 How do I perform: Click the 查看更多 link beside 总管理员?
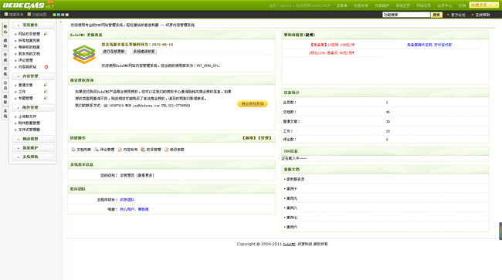click(146, 175)
